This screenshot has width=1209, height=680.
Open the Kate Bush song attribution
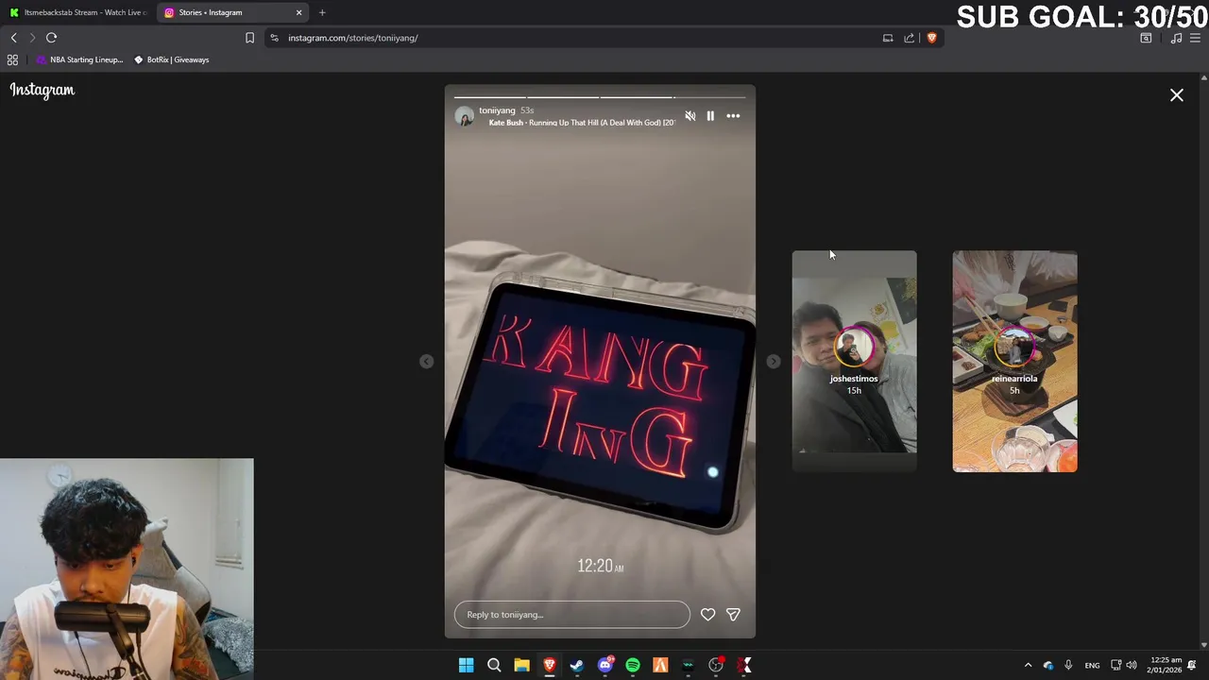coord(582,123)
